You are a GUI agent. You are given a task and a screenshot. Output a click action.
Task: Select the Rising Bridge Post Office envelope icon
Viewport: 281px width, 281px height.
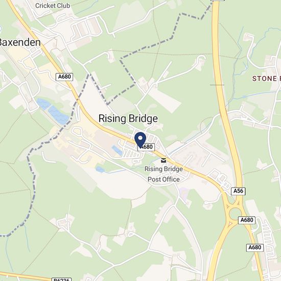[x=163, y=160]
